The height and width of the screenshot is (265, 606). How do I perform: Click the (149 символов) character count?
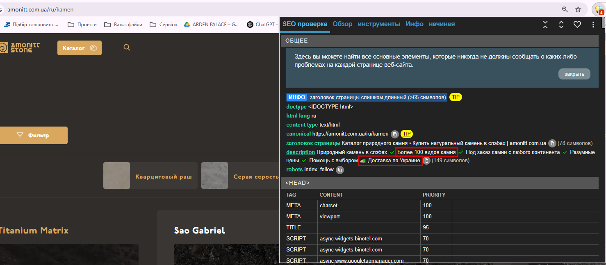click(451, 161)
